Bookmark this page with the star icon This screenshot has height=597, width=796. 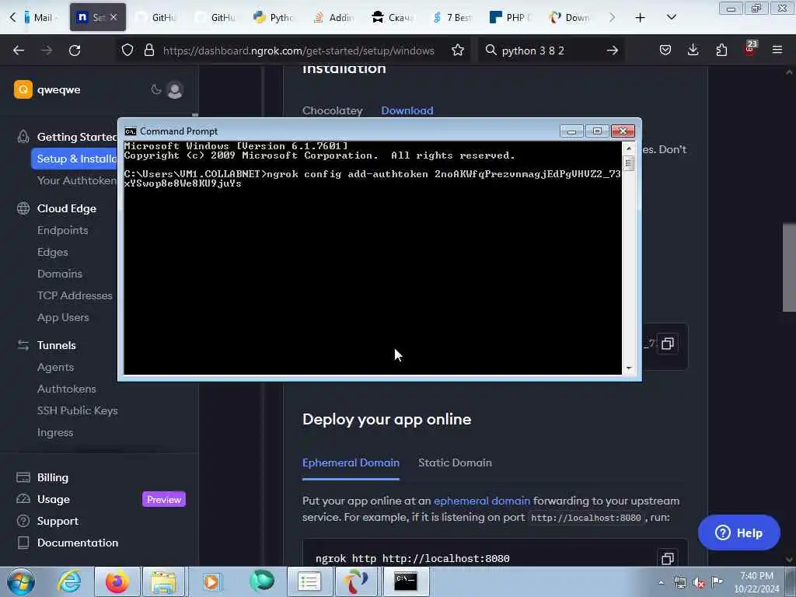pos(458,51)
